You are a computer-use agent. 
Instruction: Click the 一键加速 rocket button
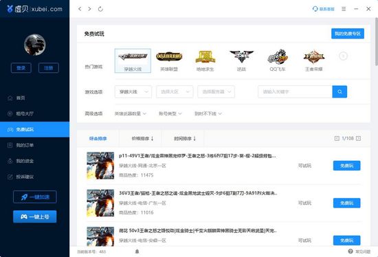point(35,197)
